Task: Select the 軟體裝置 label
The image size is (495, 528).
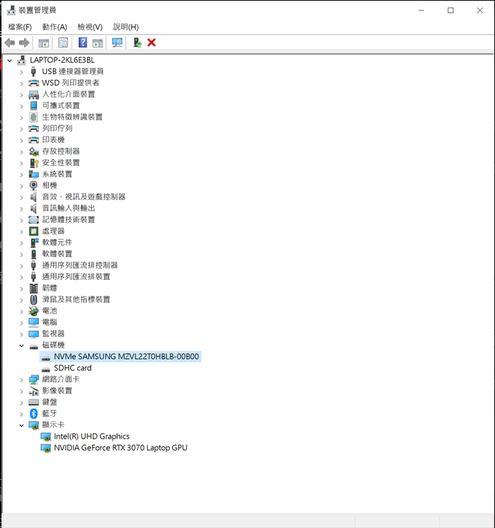Action: coord(57,254)
